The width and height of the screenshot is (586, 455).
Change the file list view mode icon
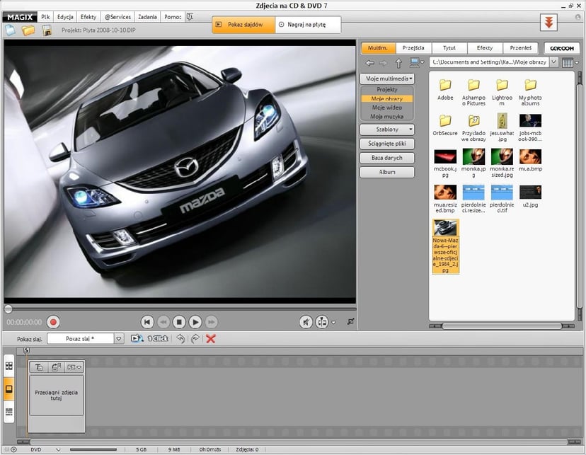(568, 62)
